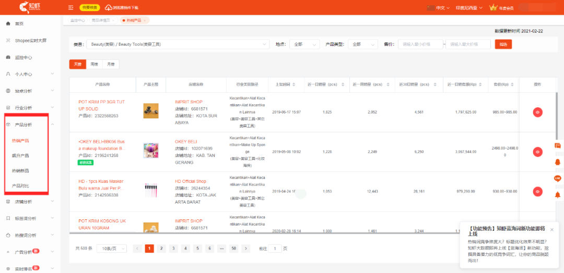Click the 个人中心 person icon
This screenshot has height=273, width=564.
click(x=8, y=75)
